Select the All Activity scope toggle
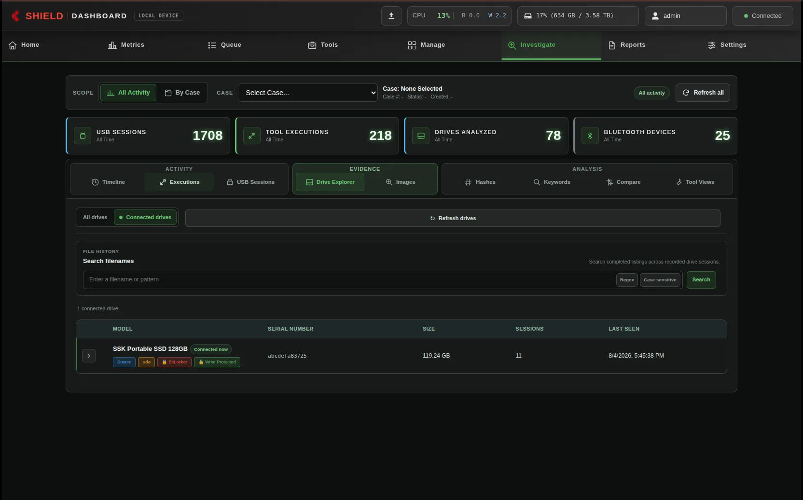Viewport: 803px width, 500px height. tap(128, 93)
